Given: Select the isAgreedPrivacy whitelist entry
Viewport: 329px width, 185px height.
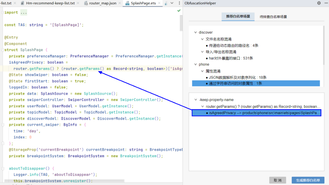Looking at the screenshot, I should tap(256, 113).
